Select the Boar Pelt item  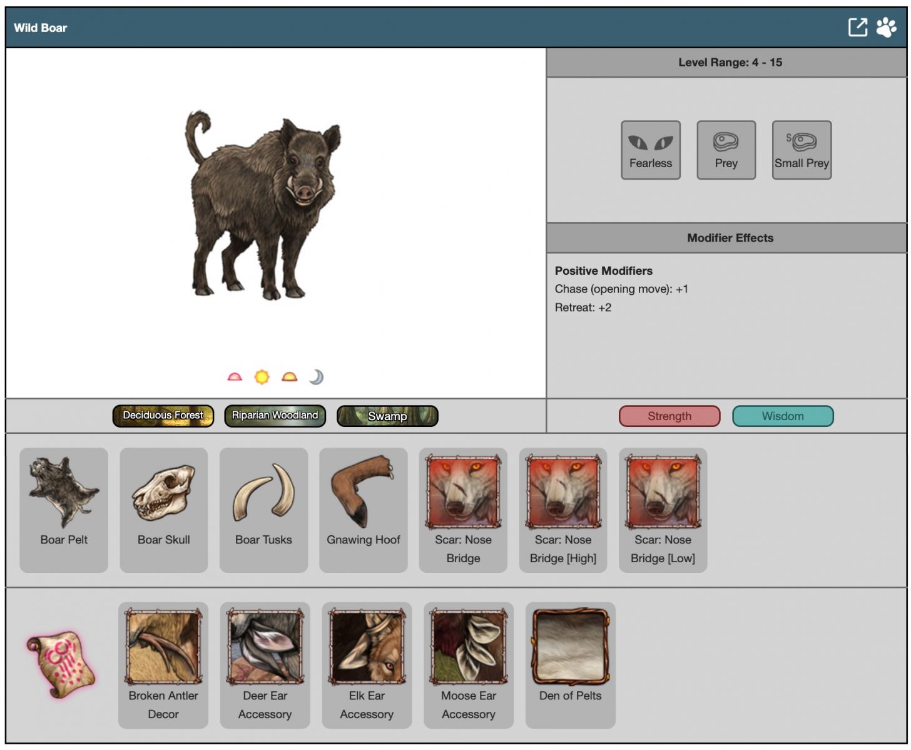[64, 510]
